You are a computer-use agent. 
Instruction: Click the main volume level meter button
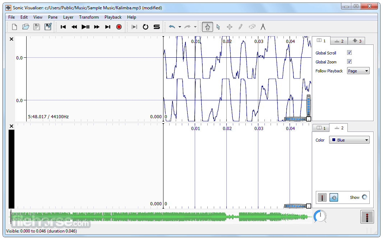367,217
